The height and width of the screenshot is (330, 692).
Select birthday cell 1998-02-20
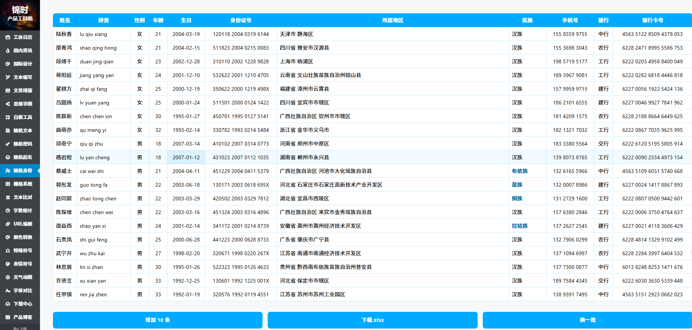(x=186, y=253)
